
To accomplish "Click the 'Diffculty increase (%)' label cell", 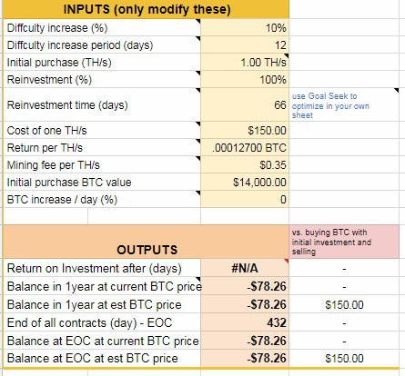I will pyautogui.click(x=102, y=27).
